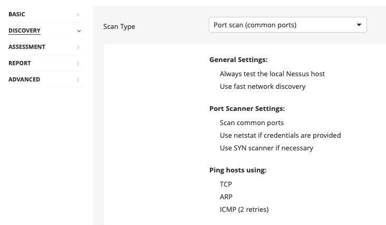
Task: Click the General Settings heading
Action: click(238, 59)
